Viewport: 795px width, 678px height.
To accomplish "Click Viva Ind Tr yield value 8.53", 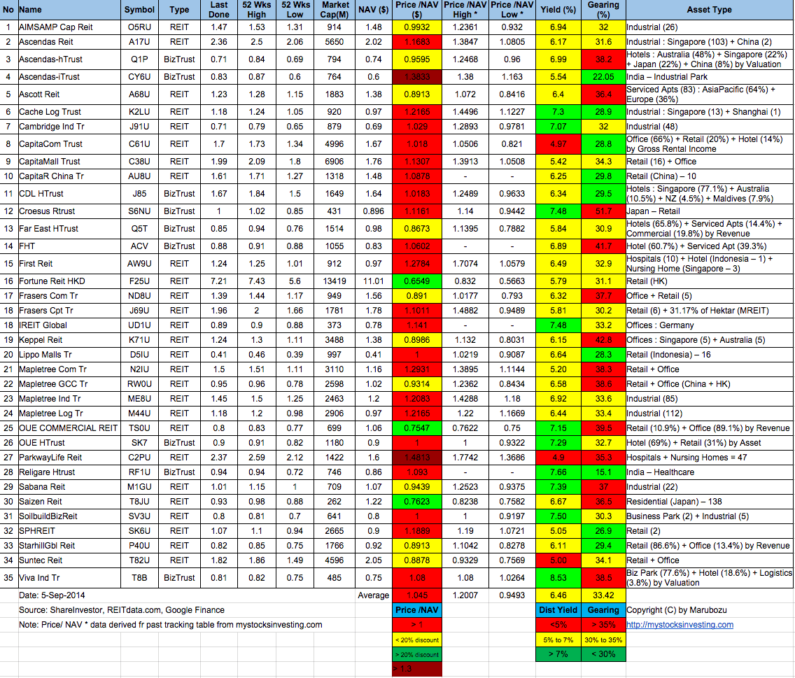I will coord(558,578).
